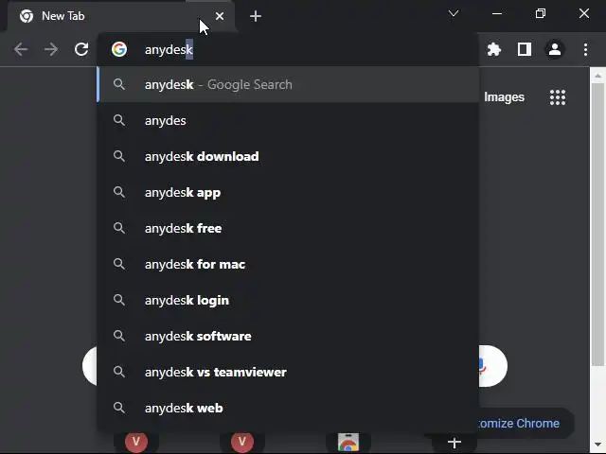Open the first red V shortcut

[x=136, y=442]
